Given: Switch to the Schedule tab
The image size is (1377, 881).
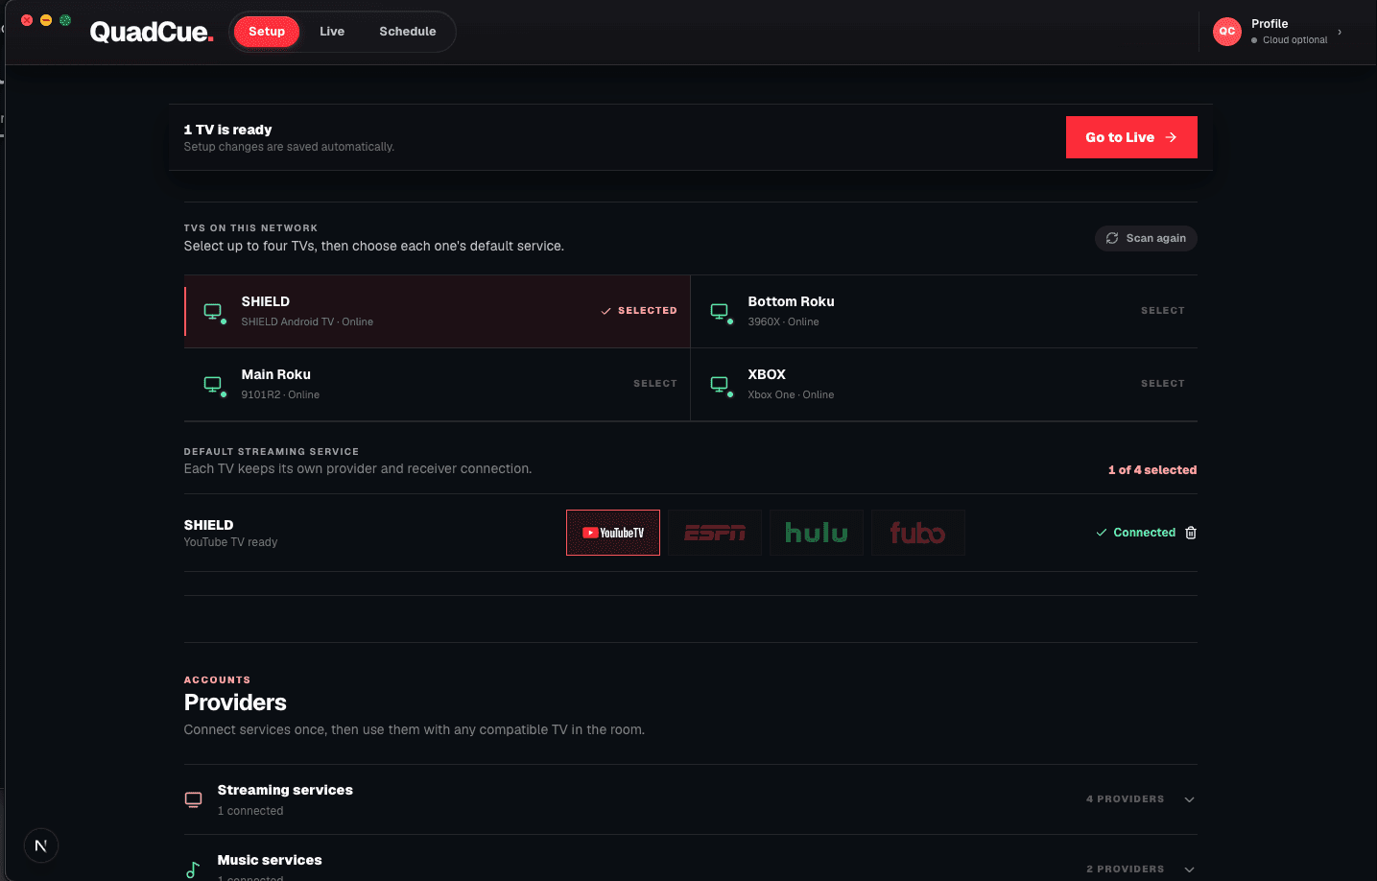Looking at the screenshot, I should 408,32.
